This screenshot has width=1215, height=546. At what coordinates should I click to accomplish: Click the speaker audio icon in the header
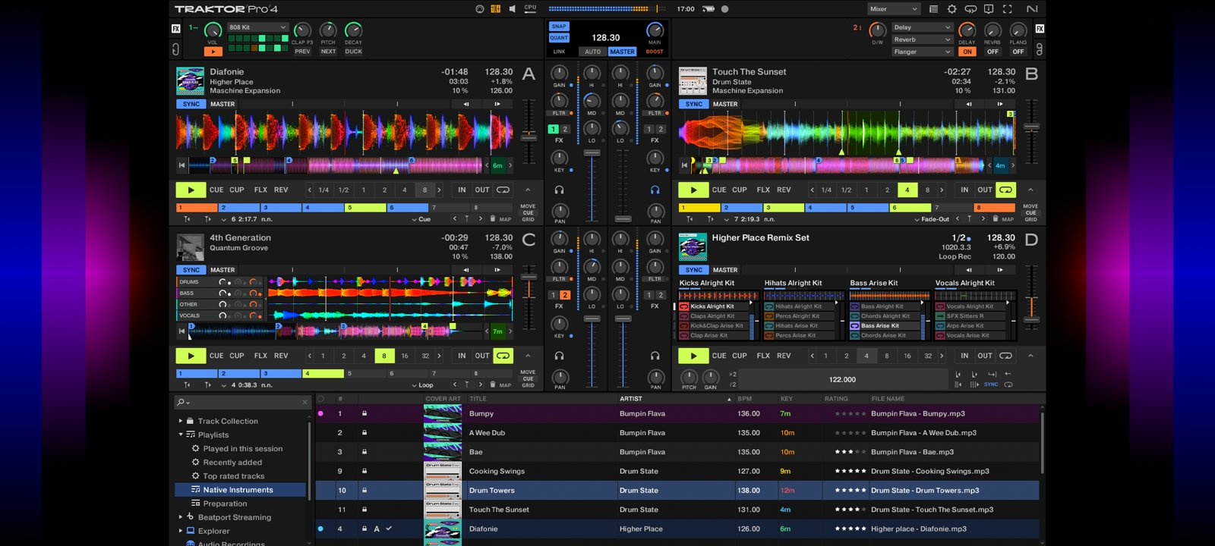tap(512, 9)
